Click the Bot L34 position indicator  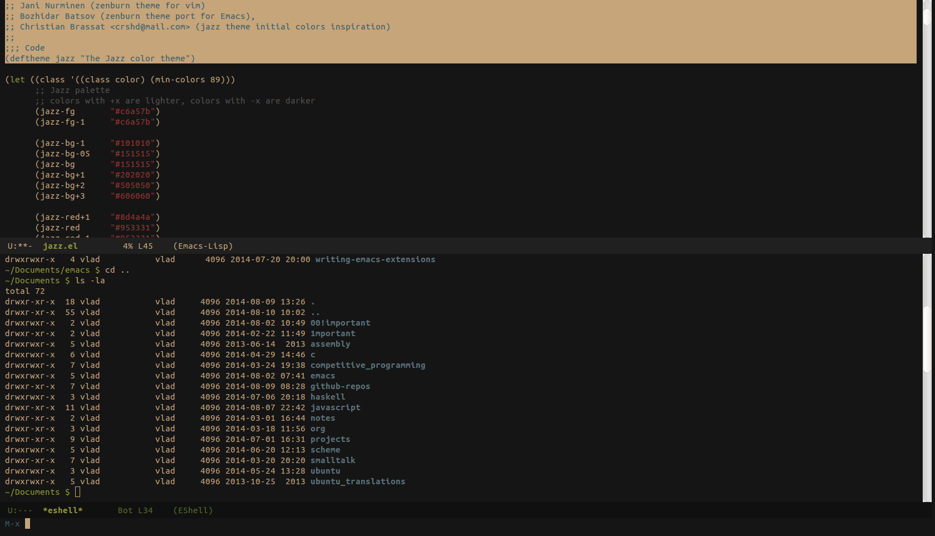pos(135,510)
